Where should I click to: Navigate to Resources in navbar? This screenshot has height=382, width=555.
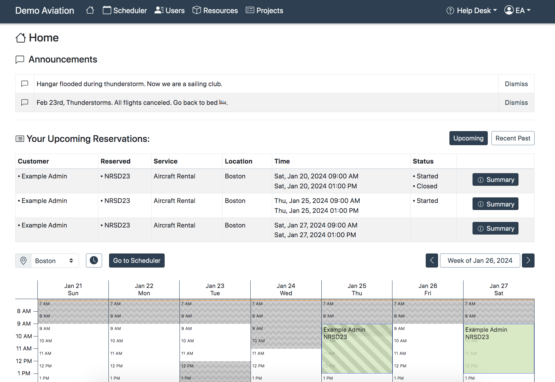pos(215,11)
